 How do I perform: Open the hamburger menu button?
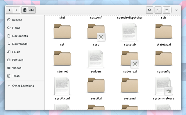[167, 10]
